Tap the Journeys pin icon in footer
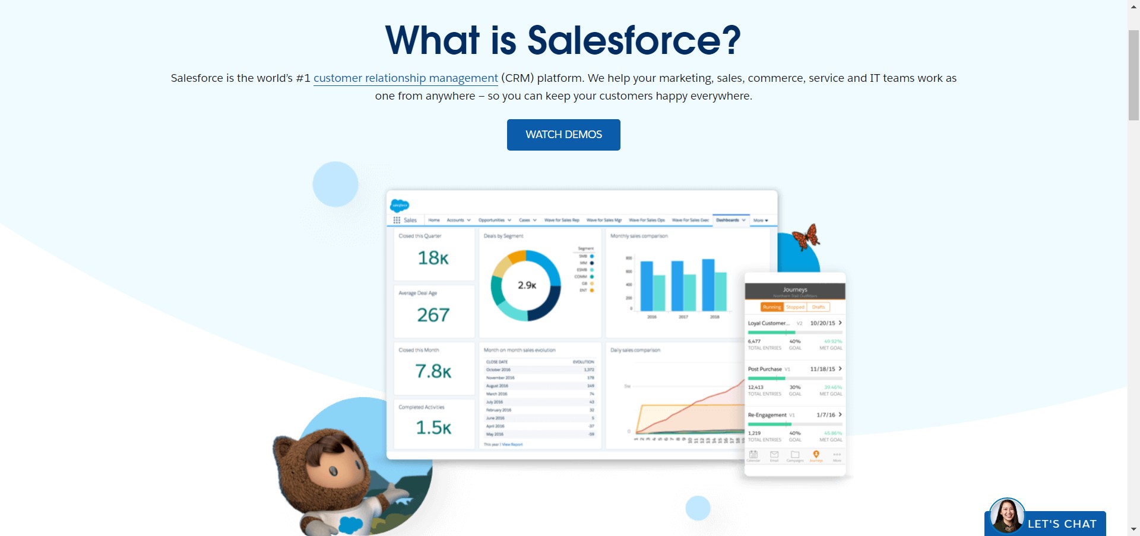The height and width of the screenshot is (536, 1140). pyautogui.click(x=816, y=455)
